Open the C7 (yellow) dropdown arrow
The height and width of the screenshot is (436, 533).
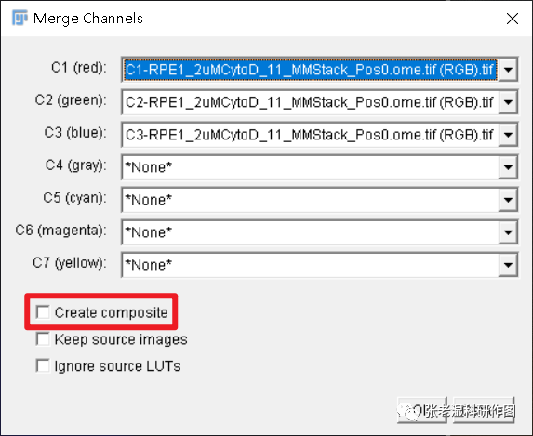click(x=508, y=265)
